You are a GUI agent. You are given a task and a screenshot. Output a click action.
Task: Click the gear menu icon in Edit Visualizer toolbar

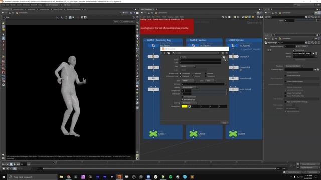point(223,53)
